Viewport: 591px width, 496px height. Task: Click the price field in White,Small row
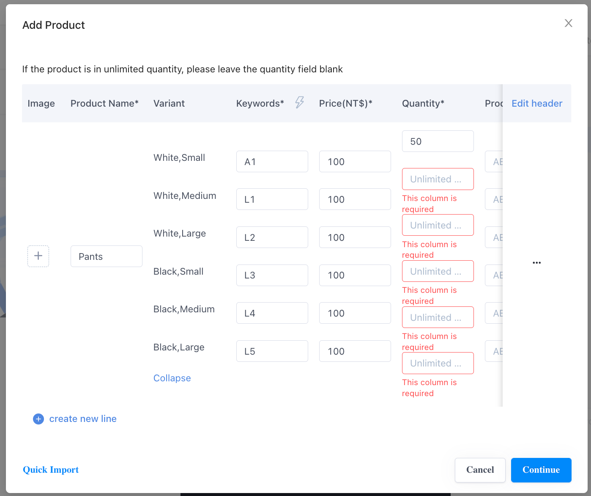(355, 162)
